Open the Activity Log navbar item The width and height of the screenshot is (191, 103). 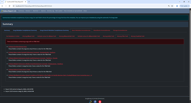(x=50, y=11)
